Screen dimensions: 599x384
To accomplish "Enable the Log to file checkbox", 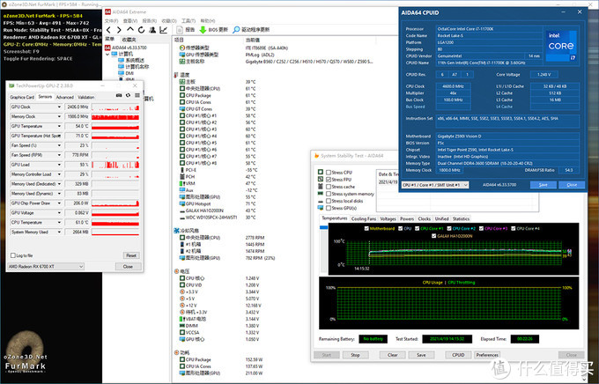I will pos(11,255).
